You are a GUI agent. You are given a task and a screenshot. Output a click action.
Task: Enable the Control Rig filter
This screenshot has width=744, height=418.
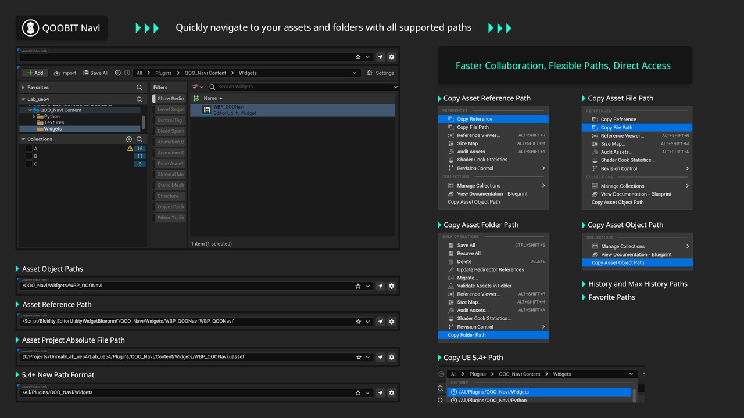coord(169,120)
